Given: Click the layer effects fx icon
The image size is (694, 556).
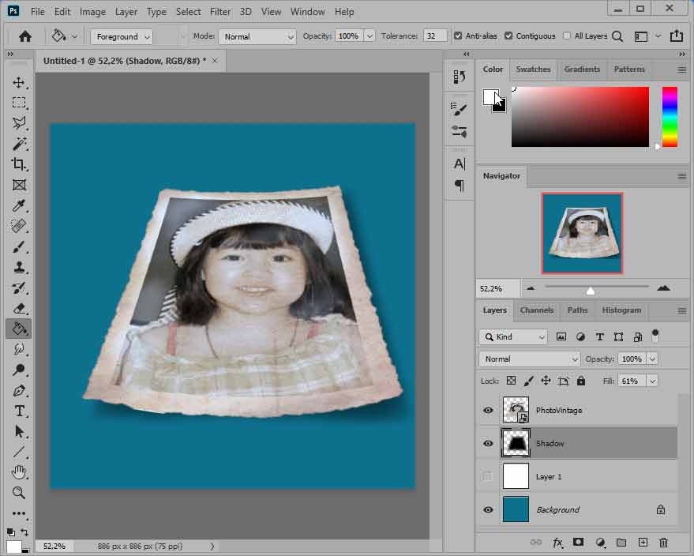Looking at the screenshot, I should click(557, 543).
